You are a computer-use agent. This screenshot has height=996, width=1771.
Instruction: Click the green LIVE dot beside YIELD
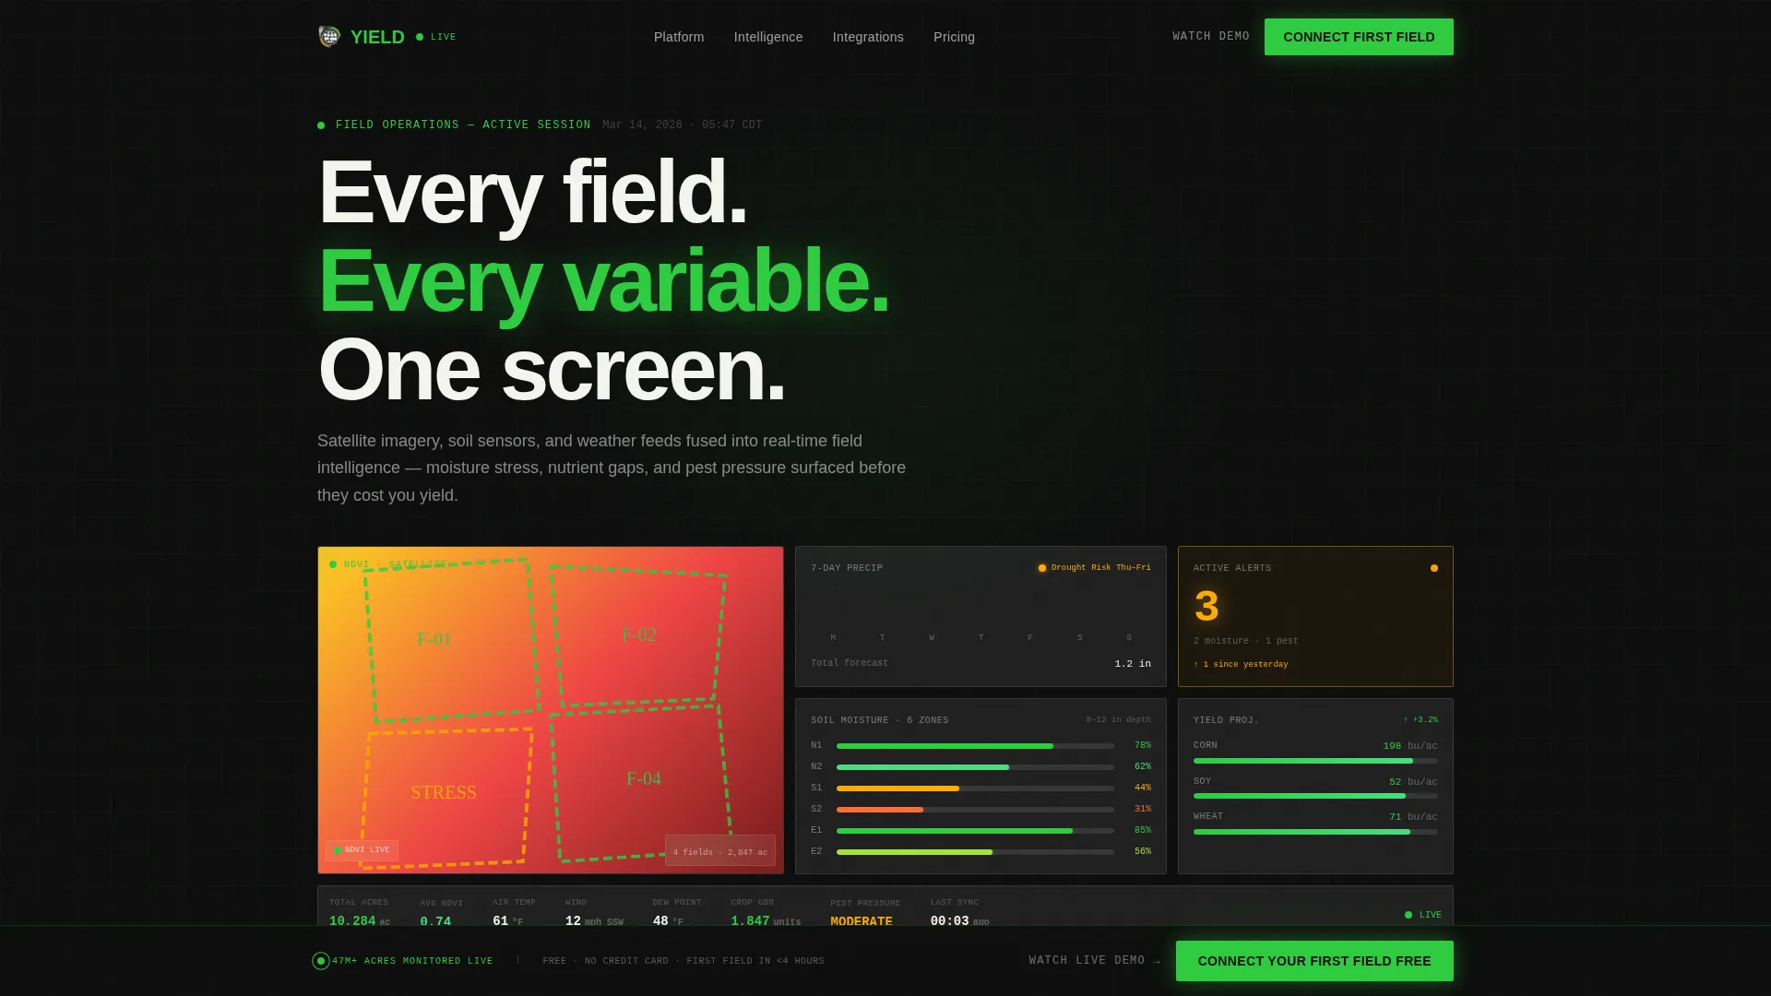(420, 37)
